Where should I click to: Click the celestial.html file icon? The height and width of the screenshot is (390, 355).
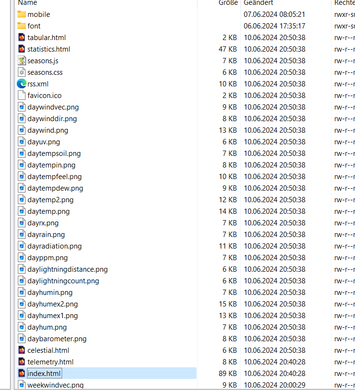tap(22, 350)
